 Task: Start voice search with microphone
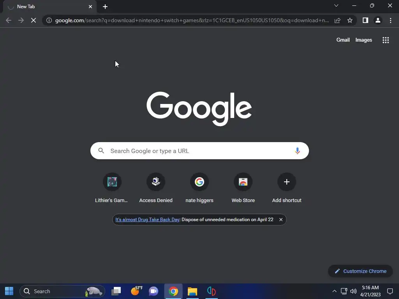[297, 151]
